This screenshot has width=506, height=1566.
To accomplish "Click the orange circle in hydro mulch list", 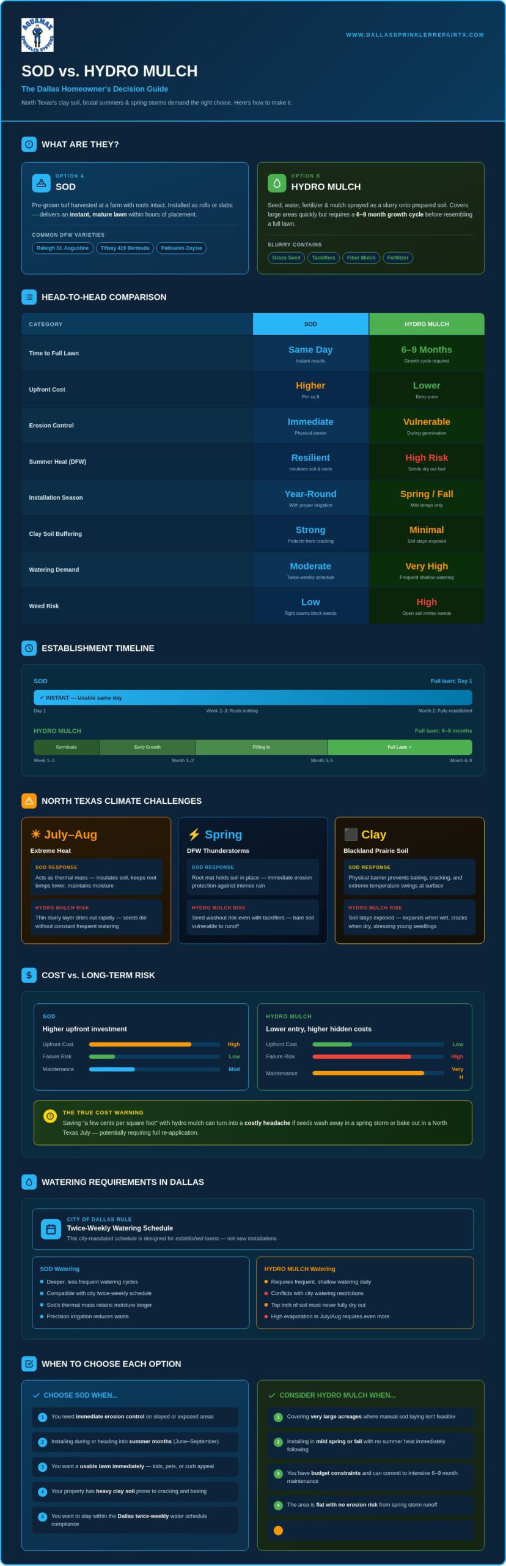I will (278, 1530).
